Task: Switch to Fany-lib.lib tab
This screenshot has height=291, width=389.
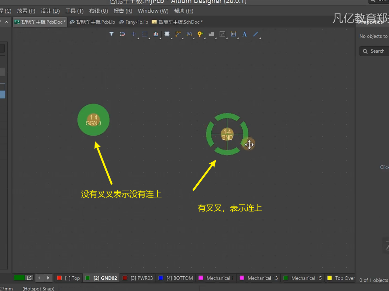Action: pos(134,22)
